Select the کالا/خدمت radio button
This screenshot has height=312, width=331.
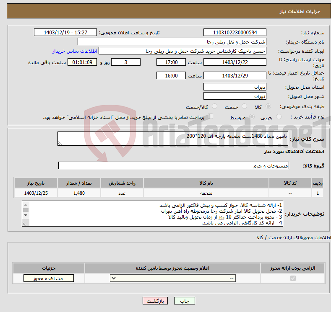click(214, 106)
